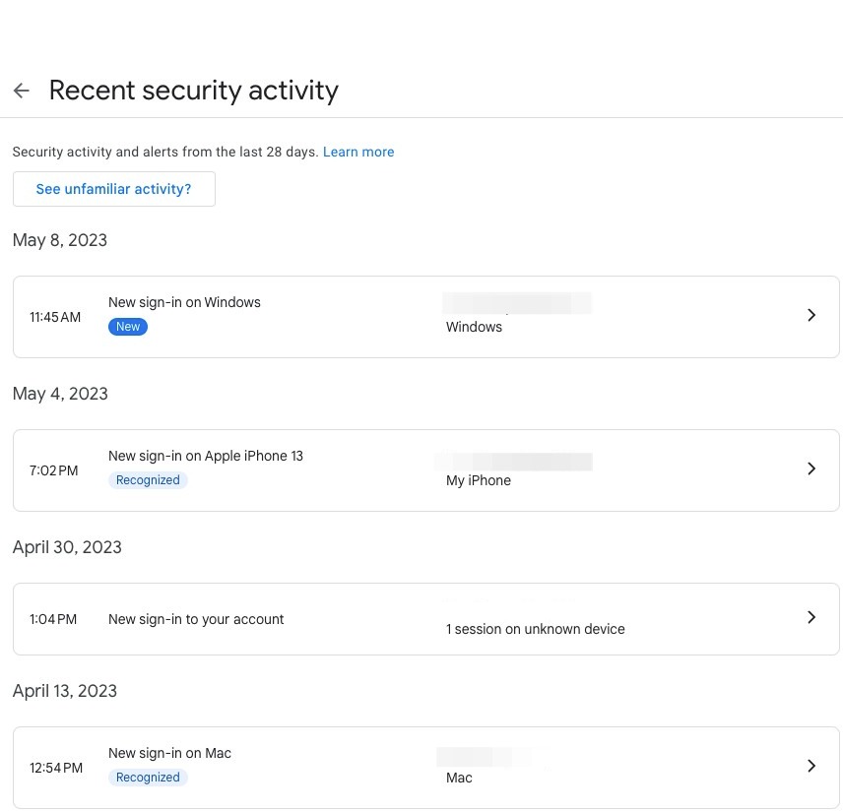Open the New sign-in on Mac entry
843x811 pixels.
click(169, 753)
